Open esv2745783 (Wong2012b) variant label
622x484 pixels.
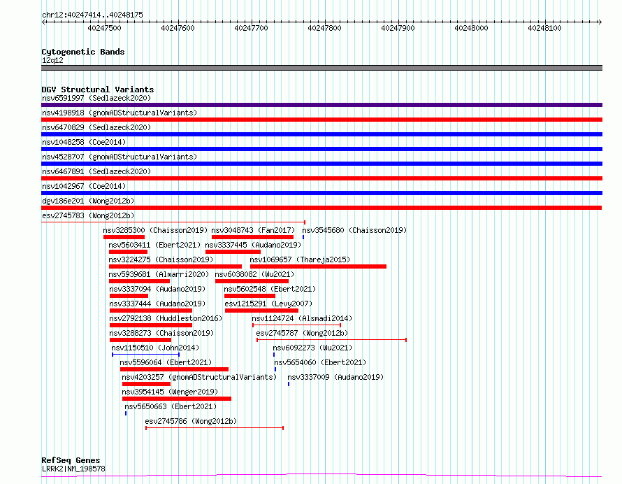(x=88, y=215)
